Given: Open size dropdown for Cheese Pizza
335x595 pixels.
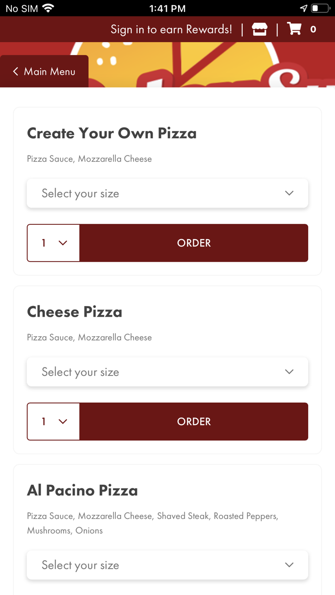Looking at the screenshot, I should click(167, 372).
